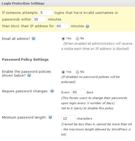
Task: Edit the IP block duration field
Action: pyautogui.click(x=62, y=26)
